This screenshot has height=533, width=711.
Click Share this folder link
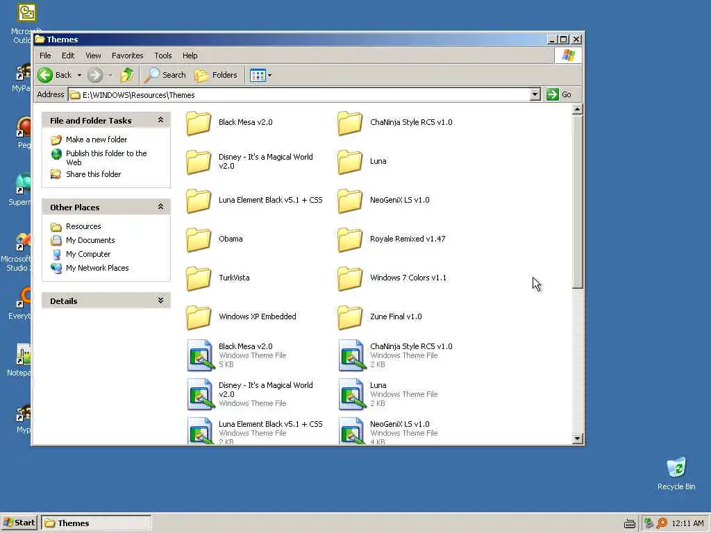coord(94,174)
